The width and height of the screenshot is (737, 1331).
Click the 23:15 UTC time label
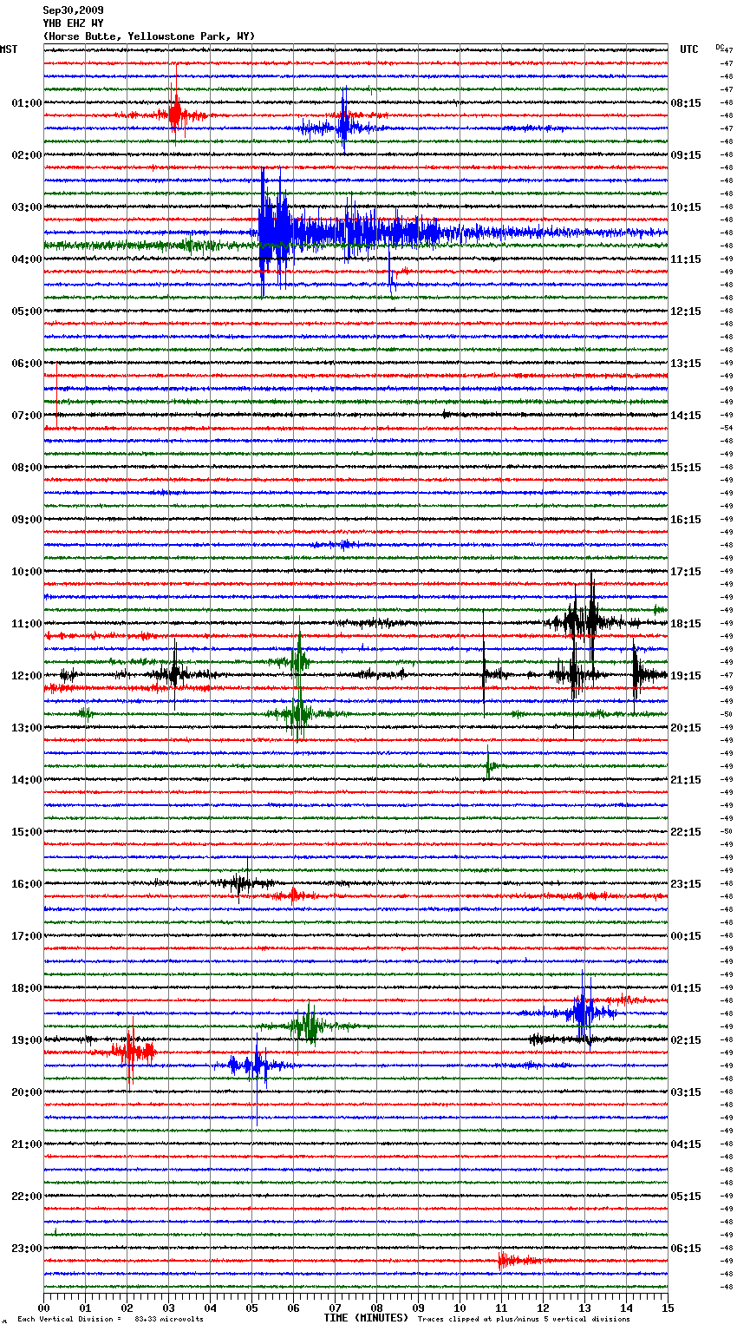[x=686, y=884]
